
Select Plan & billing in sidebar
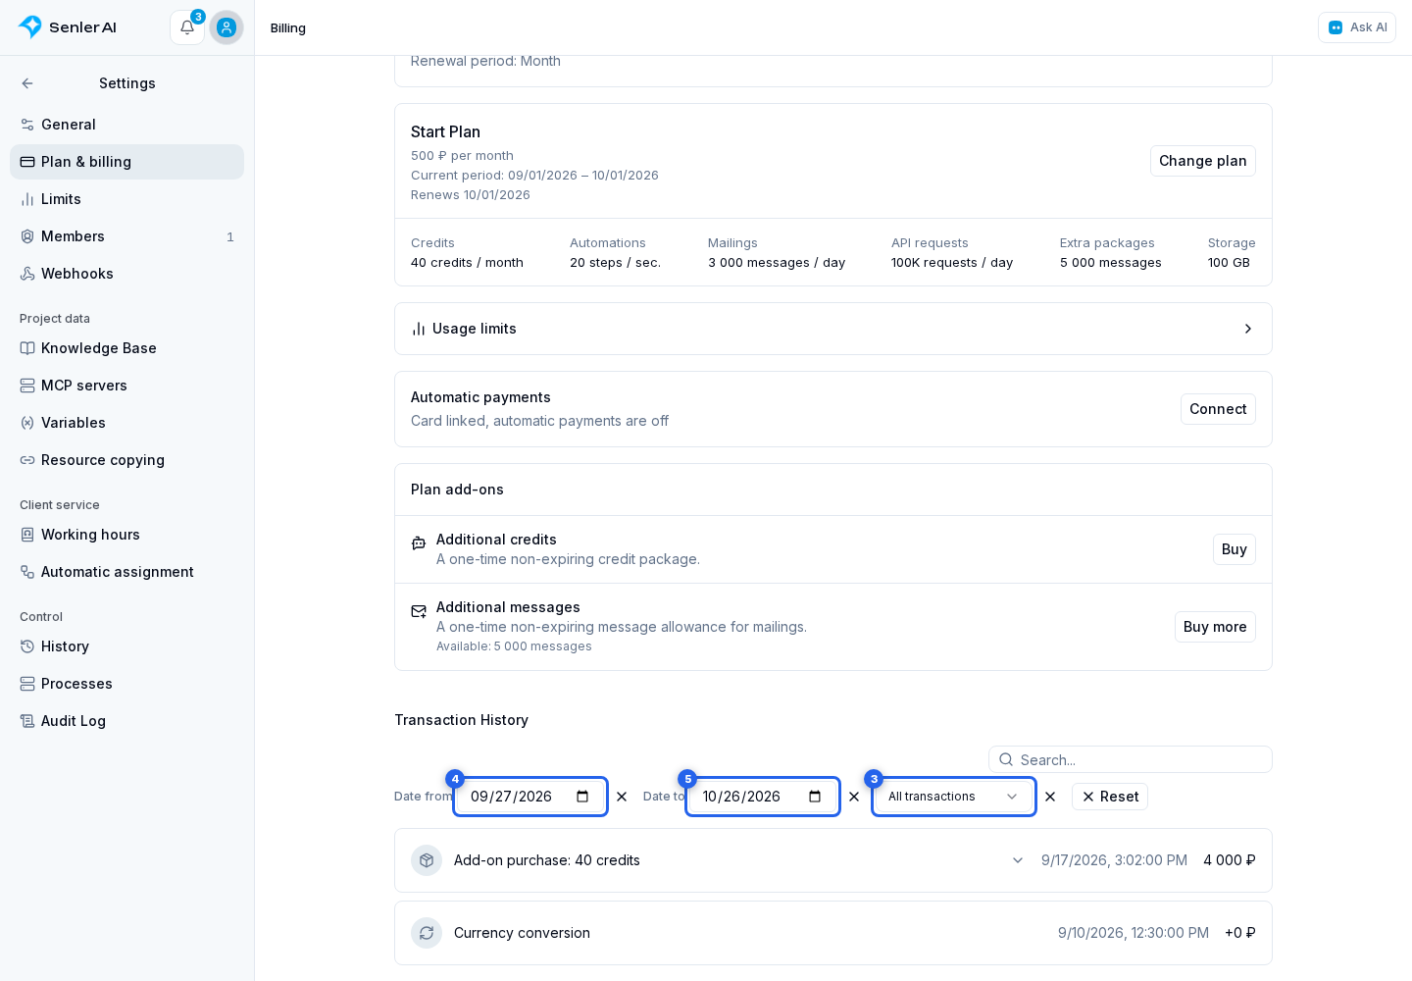click(126, 162)
